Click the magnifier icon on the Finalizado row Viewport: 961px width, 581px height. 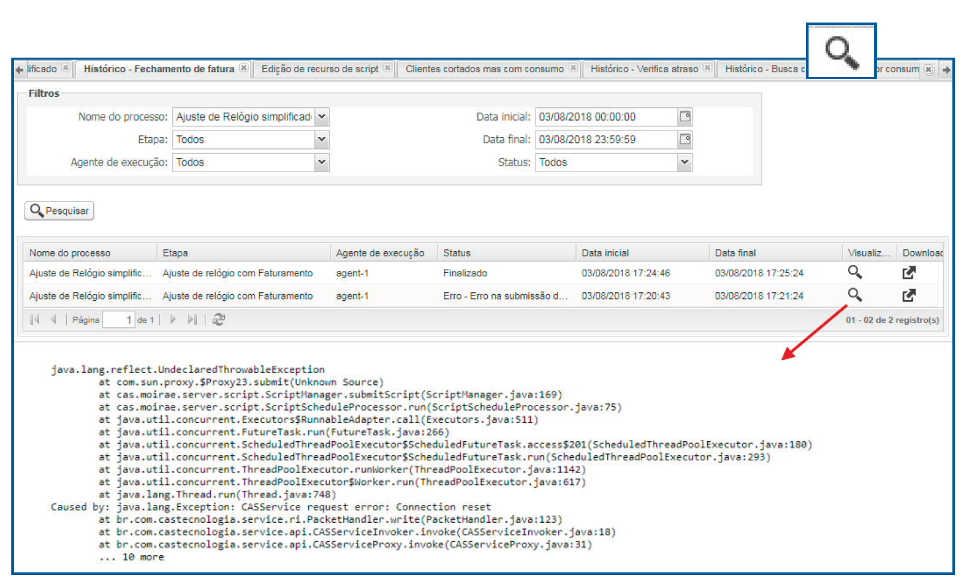click(x=855, y=272)
